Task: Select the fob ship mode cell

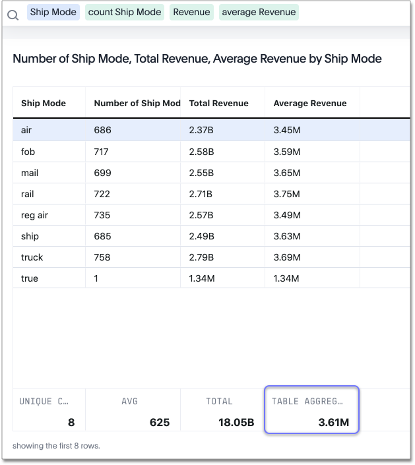Action: 28,152
